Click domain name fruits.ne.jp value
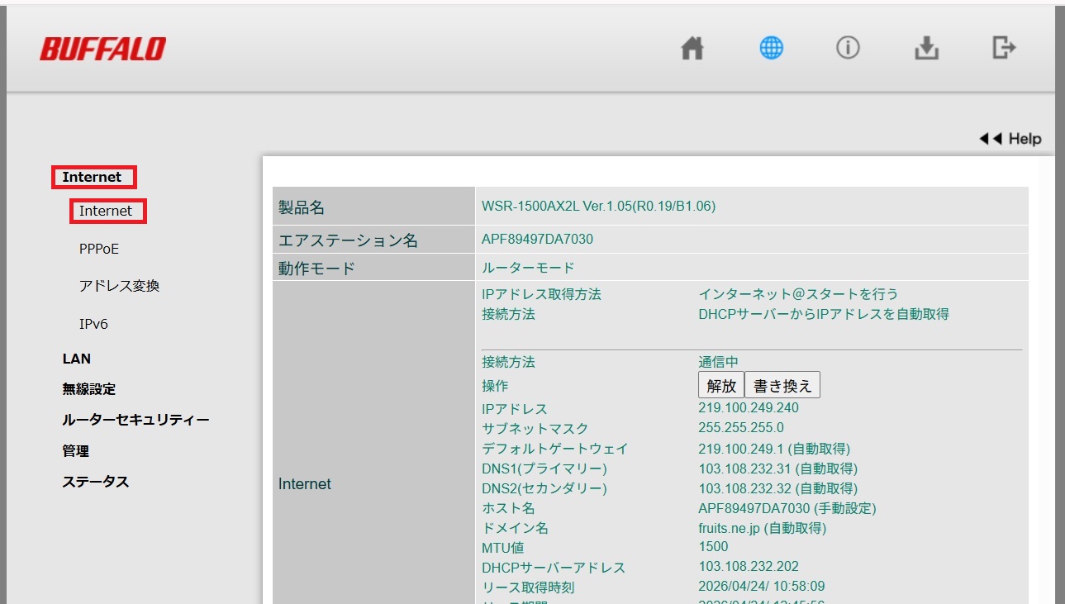The height and width of the screenshot is (604, 1065). 763,528
